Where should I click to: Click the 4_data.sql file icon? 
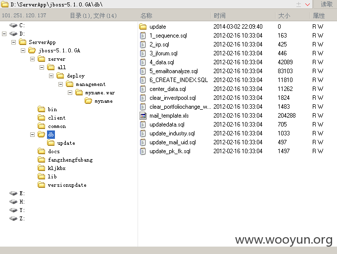(x=143, y=62)
